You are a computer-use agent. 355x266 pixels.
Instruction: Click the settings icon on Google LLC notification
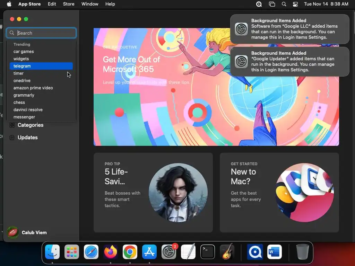pyautogui.click(x=241, y=29)
